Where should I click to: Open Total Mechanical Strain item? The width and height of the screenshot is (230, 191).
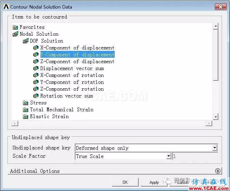62,110
